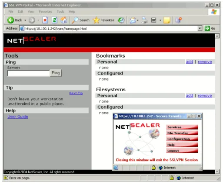Viewport: 223px width, 185px height.
Task: Click the page icon in the popup status bar
Action: [x=116, y=168]
